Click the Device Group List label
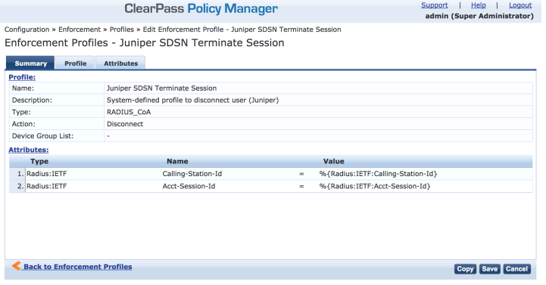The height and width of the screenshot is (285, 546). coord(42,136)
